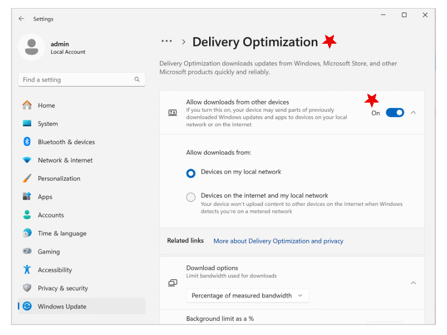Select the Network & internet icon
The width and height of the screenshot is (447, 335).
[x=28, y=160]
